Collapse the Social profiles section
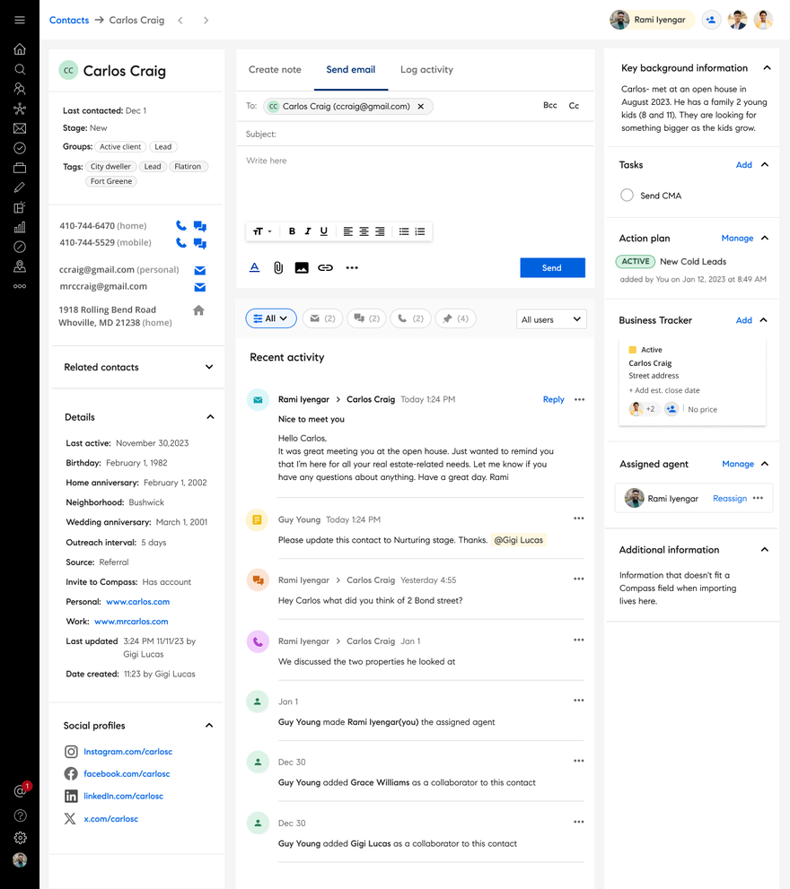This screenshot has width=790, height=889. 209,725
